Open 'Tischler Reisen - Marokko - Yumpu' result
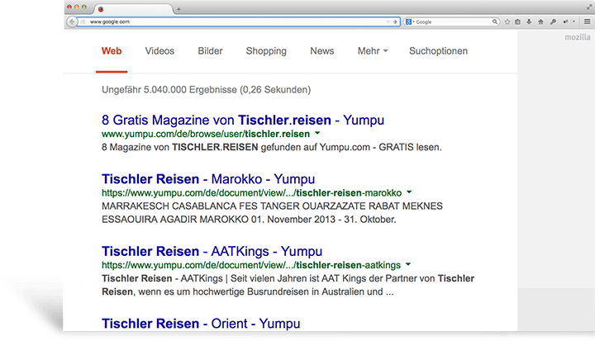Image resolution: width=595 pixels, height=341 pixels. (x=208, y=178)
